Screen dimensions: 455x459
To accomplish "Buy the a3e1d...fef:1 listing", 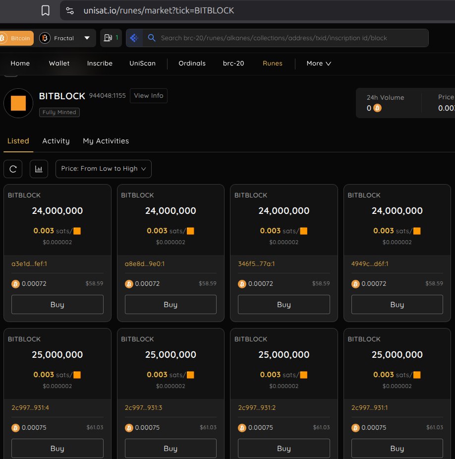I will pyautogui.click(x=57, y=305).
